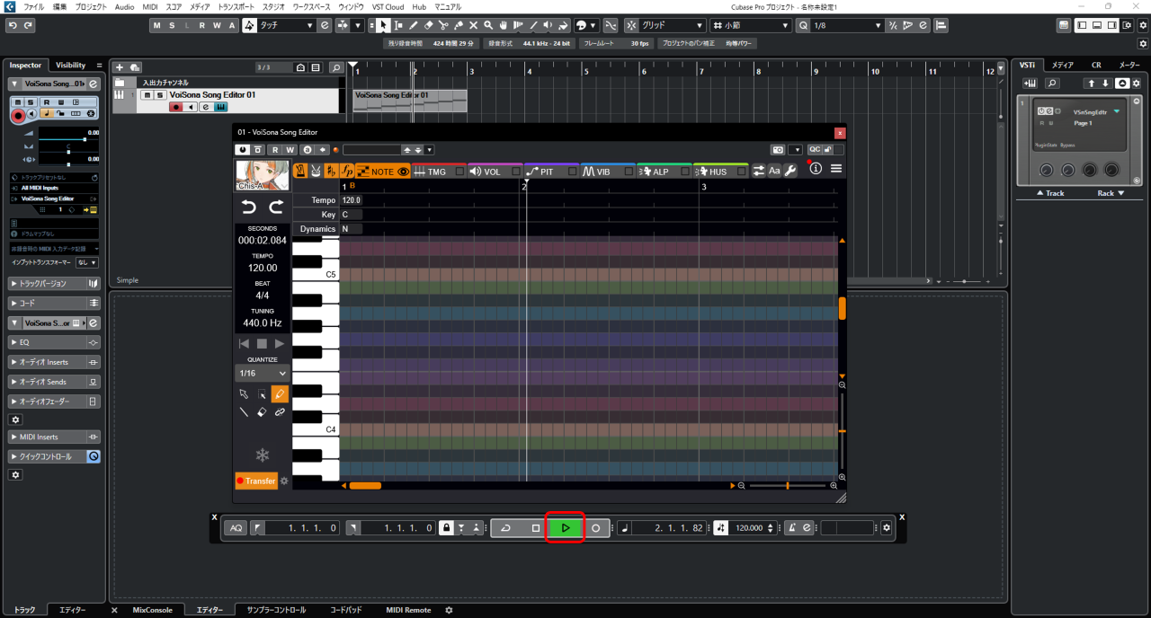
Task: Click the Play button in transport bar
Action: click(565, 528)
